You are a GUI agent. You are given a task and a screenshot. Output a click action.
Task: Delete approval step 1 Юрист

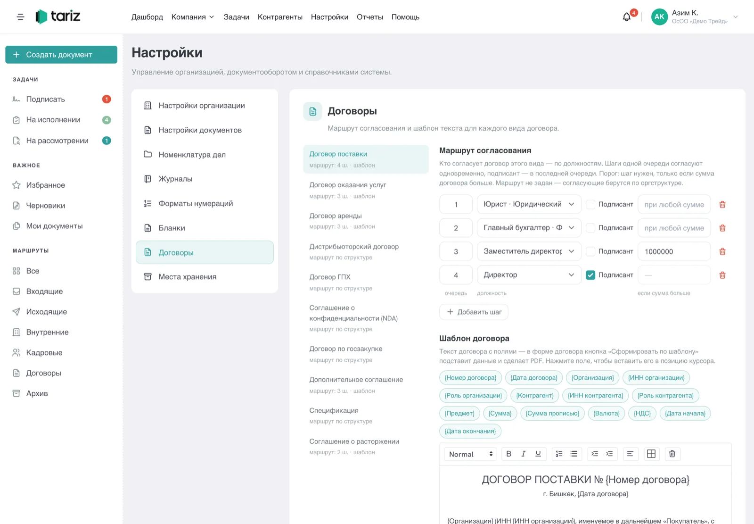pos(722,205)
